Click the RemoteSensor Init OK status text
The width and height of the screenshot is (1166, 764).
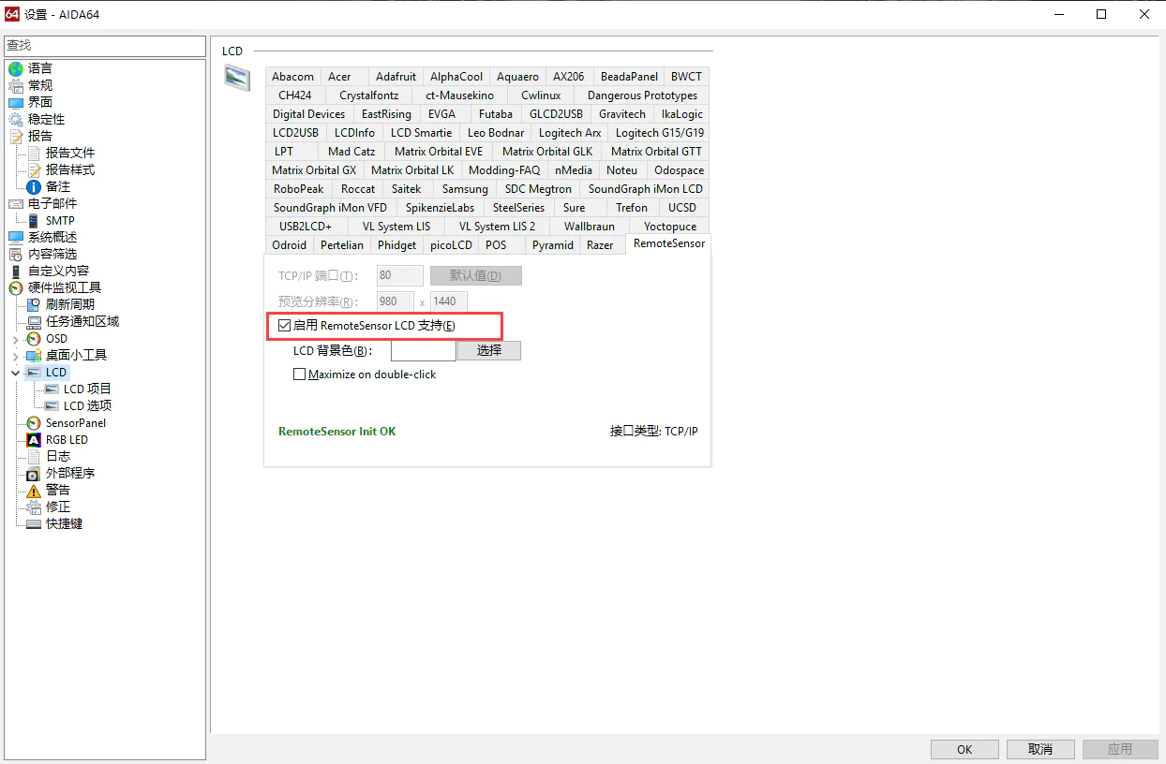point(337,432)
